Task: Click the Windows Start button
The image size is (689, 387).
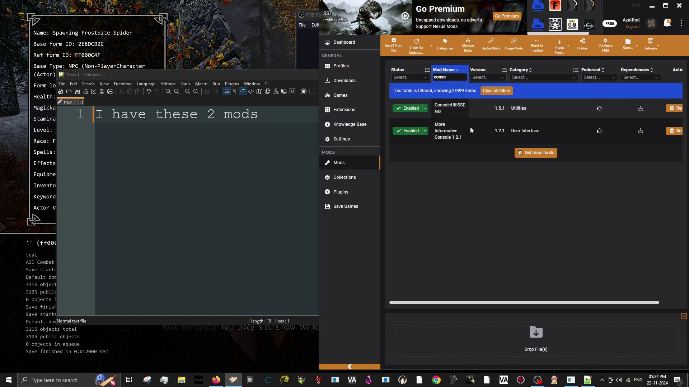Action: (9, 380)
